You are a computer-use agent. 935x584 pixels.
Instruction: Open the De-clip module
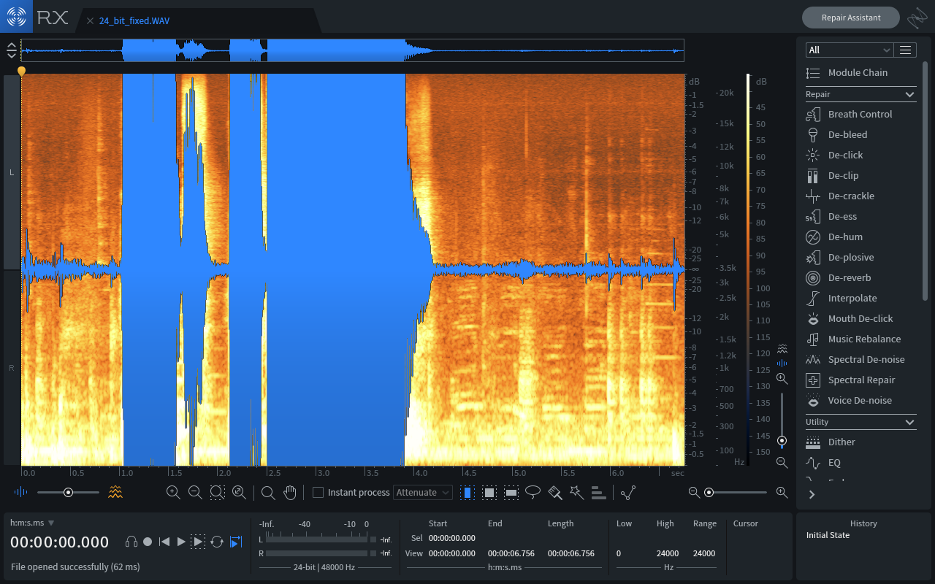click(x=860, y=175)
